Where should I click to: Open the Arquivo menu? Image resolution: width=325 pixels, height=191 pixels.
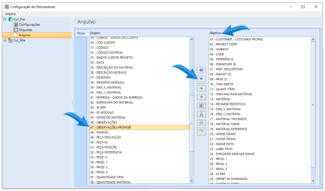coord(11,14)
